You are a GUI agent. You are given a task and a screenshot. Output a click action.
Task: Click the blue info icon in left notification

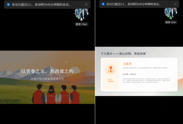pos(8,4)
